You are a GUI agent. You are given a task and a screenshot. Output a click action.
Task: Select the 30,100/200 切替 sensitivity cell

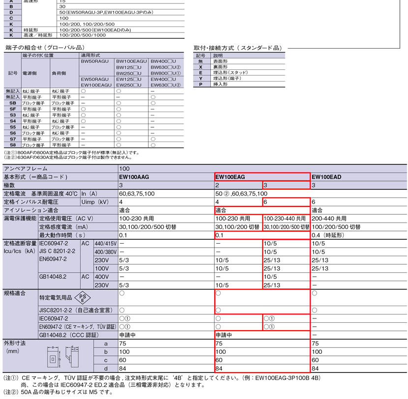click(x=237, y=227)
